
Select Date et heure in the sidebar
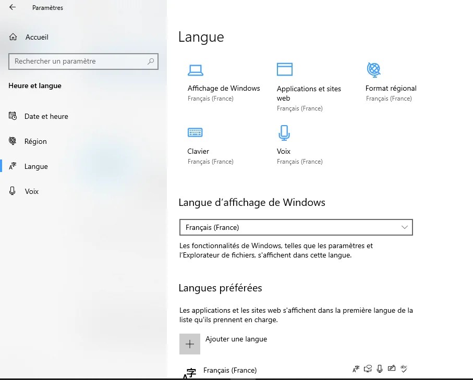[x=46, y=116]
